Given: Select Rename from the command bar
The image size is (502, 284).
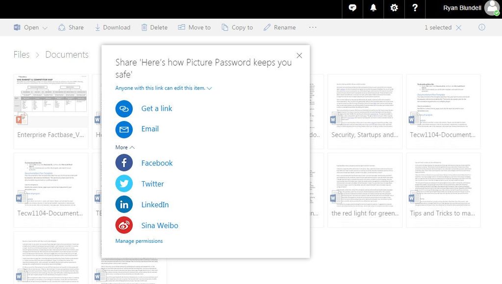Looking at the screenshot, I should pos(279,27).
